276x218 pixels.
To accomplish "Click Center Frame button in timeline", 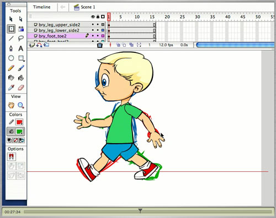I will (x=110, y=45).
